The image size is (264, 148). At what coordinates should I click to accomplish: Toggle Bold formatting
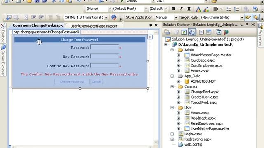(174, 9)
